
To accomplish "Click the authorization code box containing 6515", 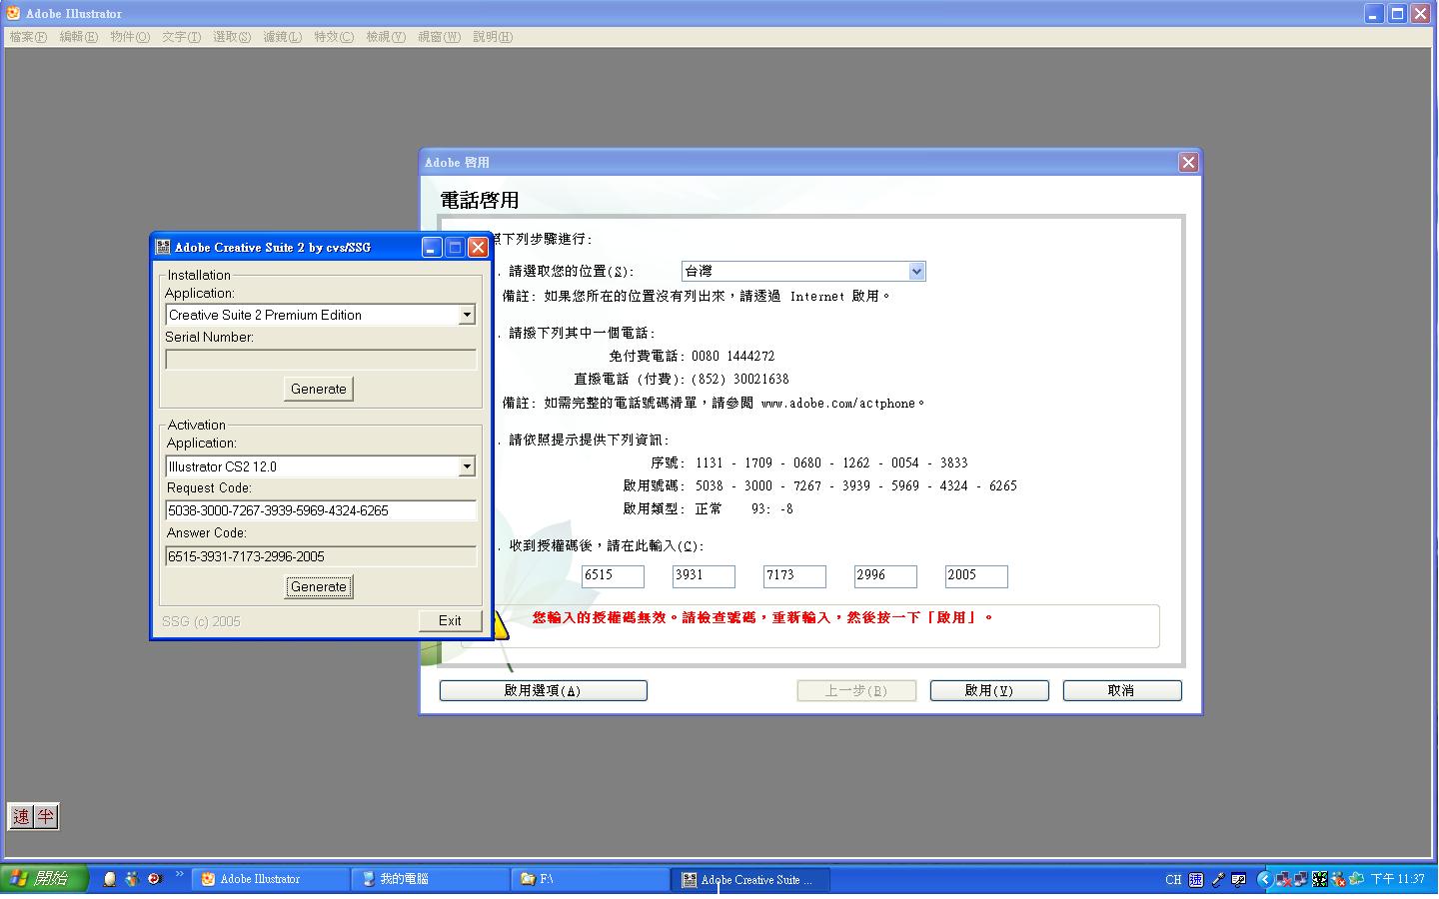I will [x=613, y=576].
